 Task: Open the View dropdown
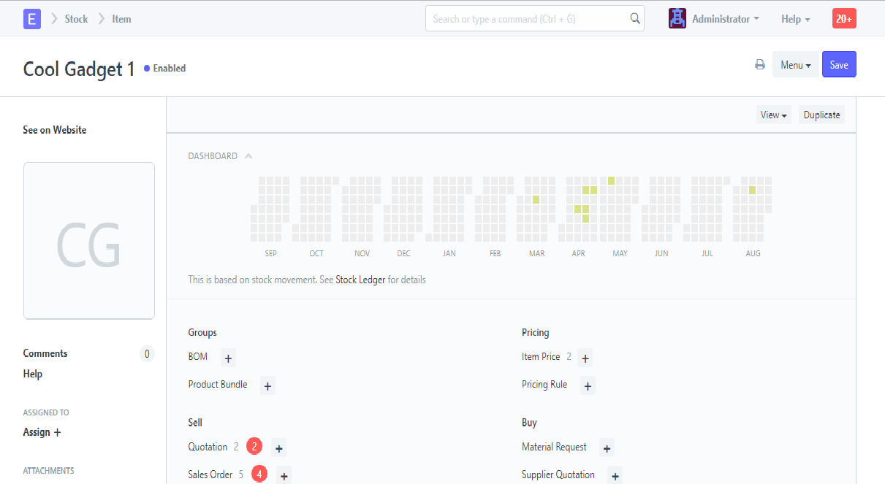(x=774, y=115)
